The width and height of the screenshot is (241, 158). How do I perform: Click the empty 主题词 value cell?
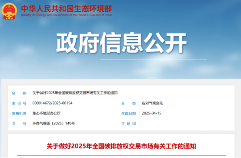click(185, 124)
